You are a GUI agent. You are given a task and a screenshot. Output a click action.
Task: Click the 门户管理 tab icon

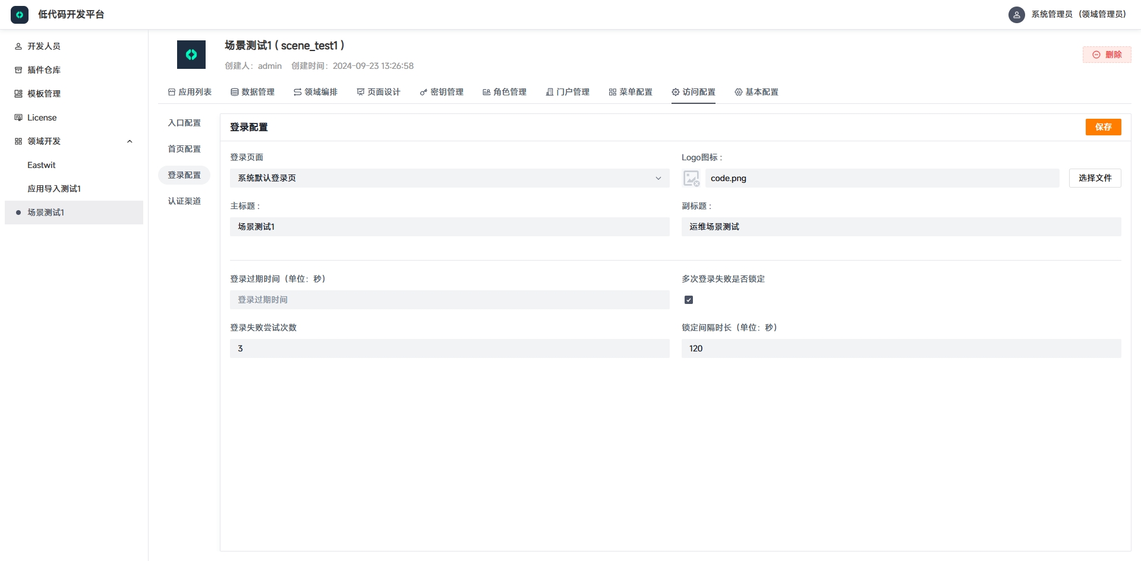pos(550,92)
